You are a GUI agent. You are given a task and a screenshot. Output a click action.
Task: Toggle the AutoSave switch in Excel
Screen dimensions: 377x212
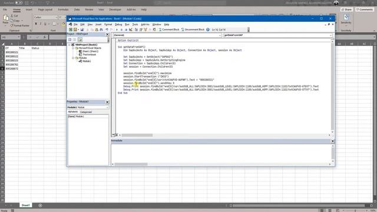[19, 3]
